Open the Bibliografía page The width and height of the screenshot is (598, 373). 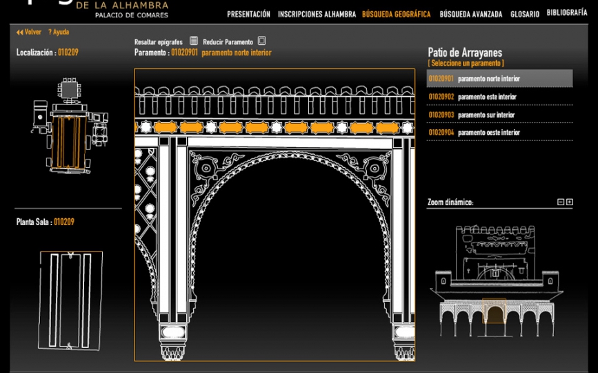coord(566,13)
